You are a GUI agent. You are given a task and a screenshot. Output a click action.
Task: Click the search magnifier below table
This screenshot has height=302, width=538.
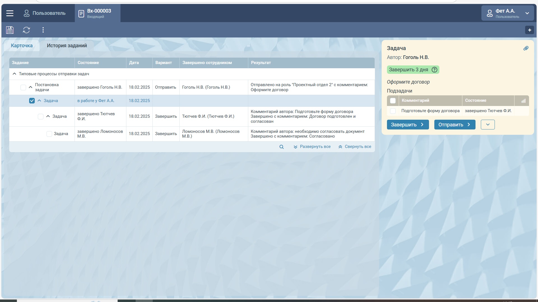coord(282,147)
